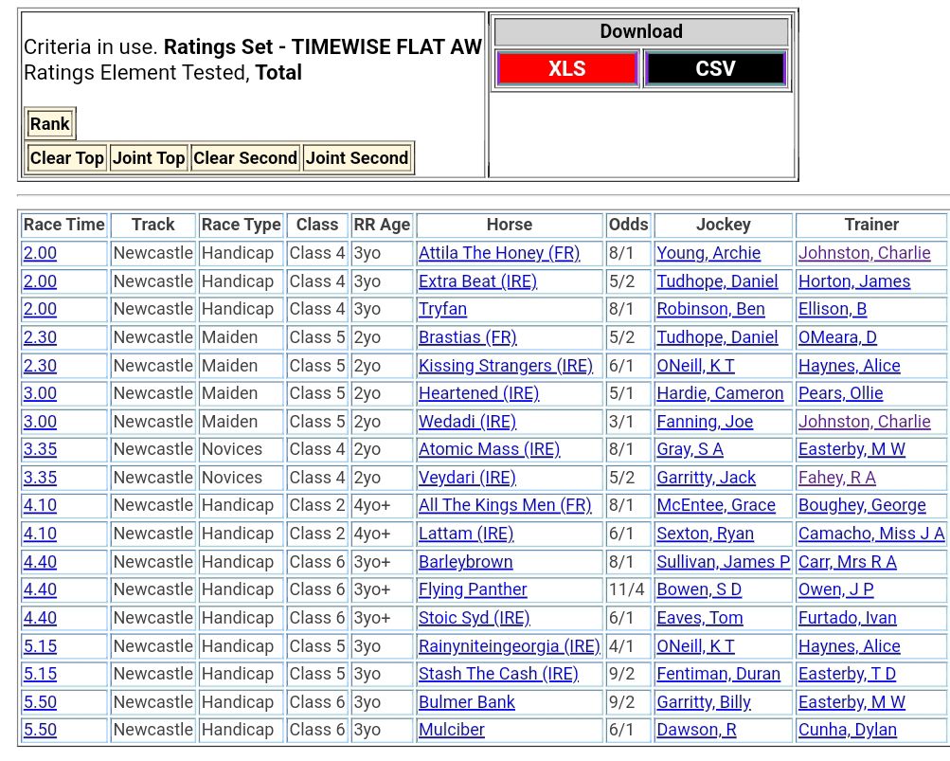View trainer Cunha, Dylan

[847, 730]
